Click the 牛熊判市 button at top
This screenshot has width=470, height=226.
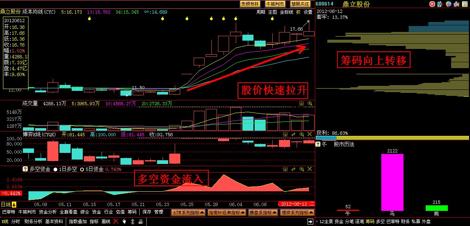coord(275,4)
